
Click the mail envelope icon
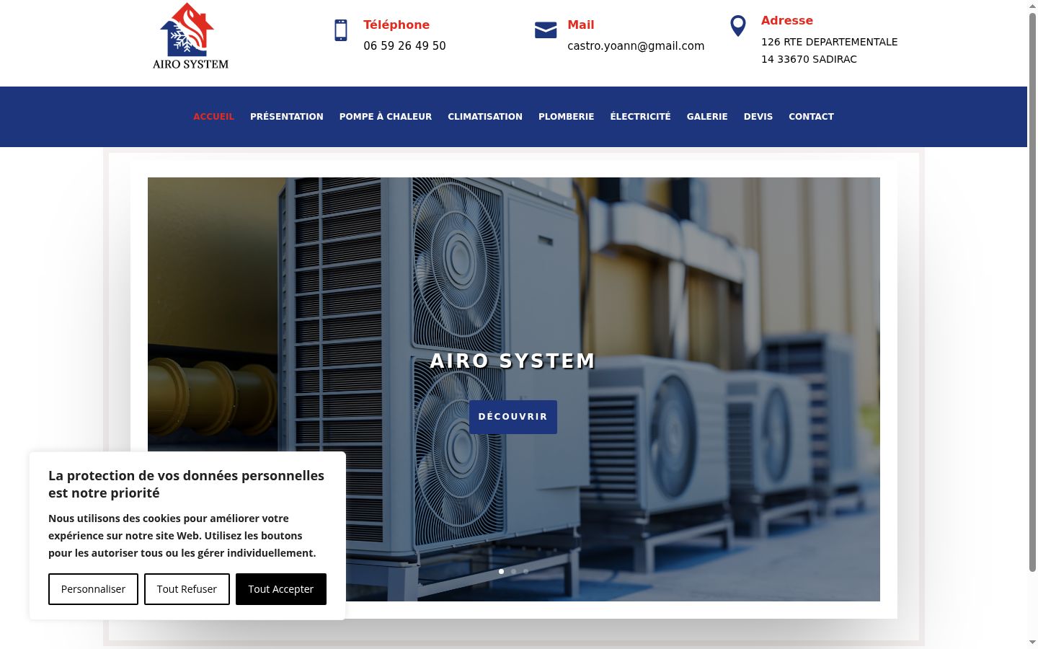tap(546, 30)
